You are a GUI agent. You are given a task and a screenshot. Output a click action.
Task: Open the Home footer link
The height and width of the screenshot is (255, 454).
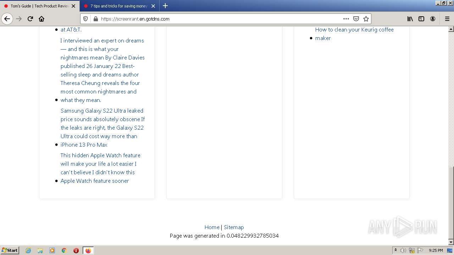[212, 227]
